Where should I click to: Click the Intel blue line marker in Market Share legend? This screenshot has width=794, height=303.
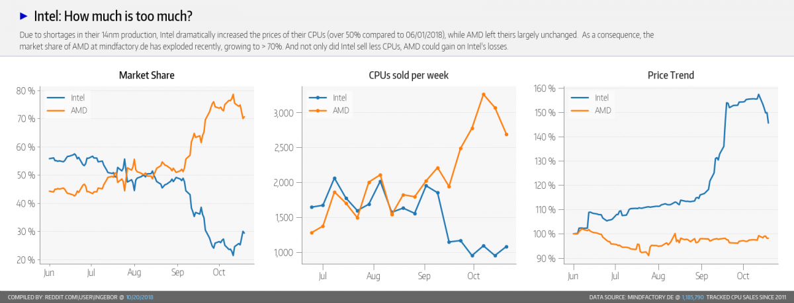[57, 97]
